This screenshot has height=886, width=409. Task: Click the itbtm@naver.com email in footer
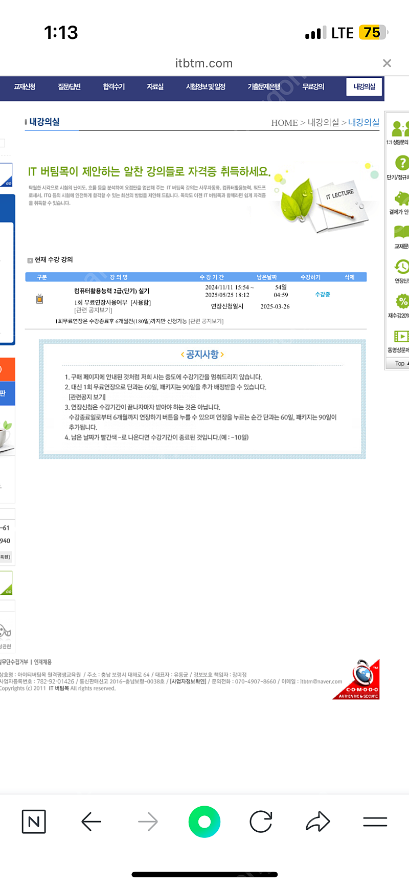click(321, 681)
